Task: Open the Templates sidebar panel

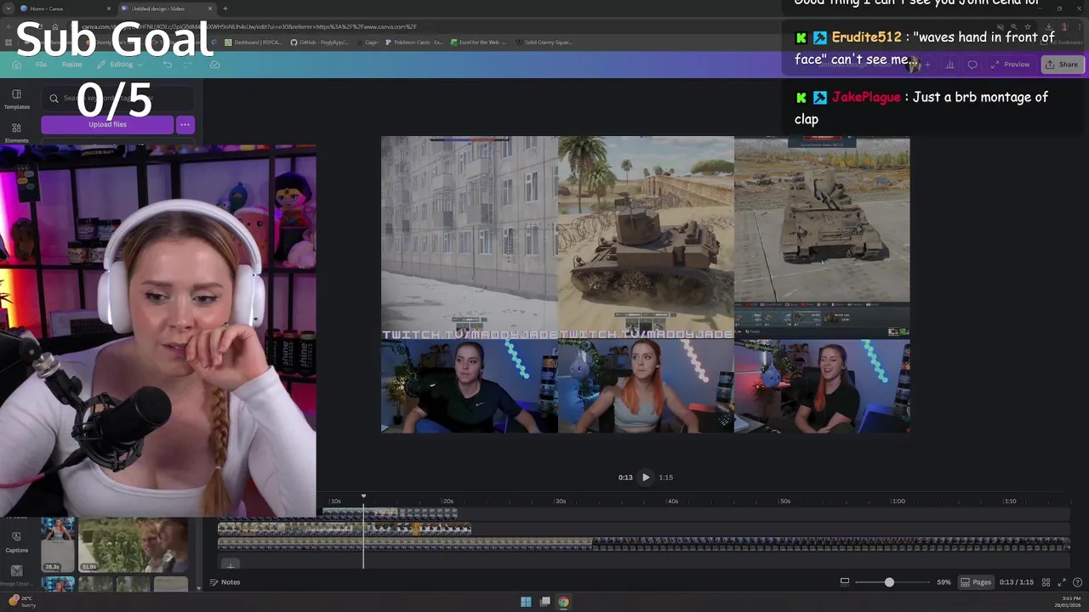Action: [16, 99]
